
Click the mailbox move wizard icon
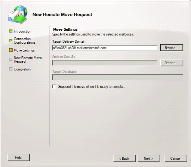18,15
